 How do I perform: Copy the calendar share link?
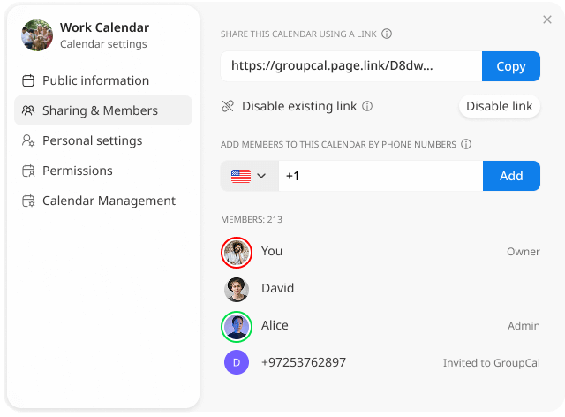click(x=511, y=66)
